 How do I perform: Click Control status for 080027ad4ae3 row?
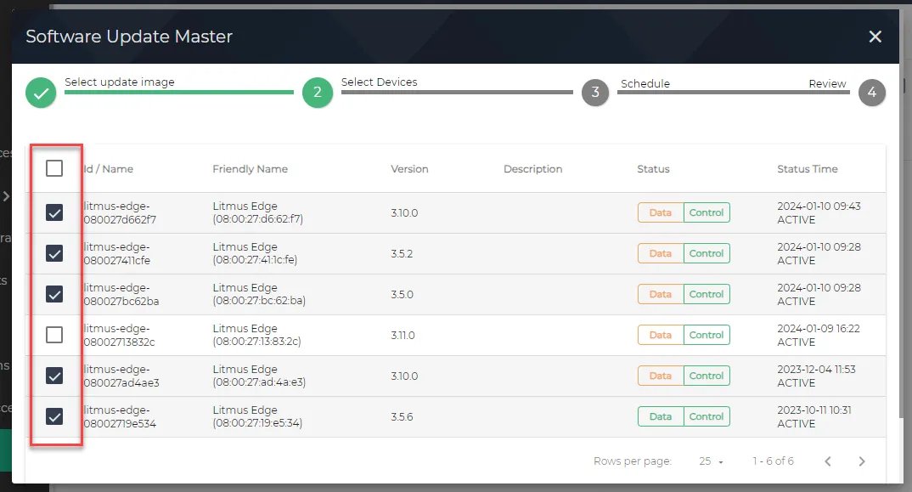click(707, 376)
